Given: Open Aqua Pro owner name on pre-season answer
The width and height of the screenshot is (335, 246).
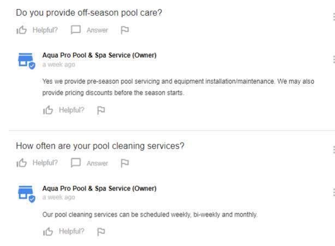Looking at the screenshot, I should (99, 56).
